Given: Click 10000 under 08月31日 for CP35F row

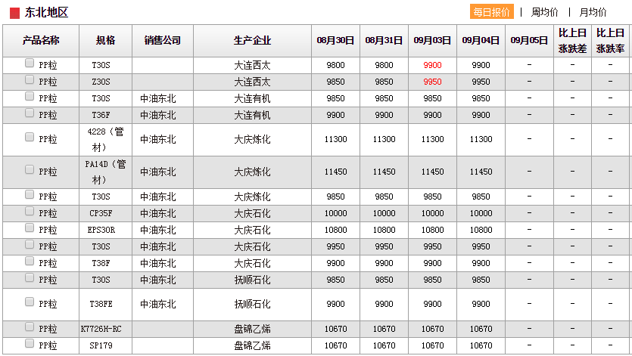Looking at the screenshot, I should (x=384, y=213).
